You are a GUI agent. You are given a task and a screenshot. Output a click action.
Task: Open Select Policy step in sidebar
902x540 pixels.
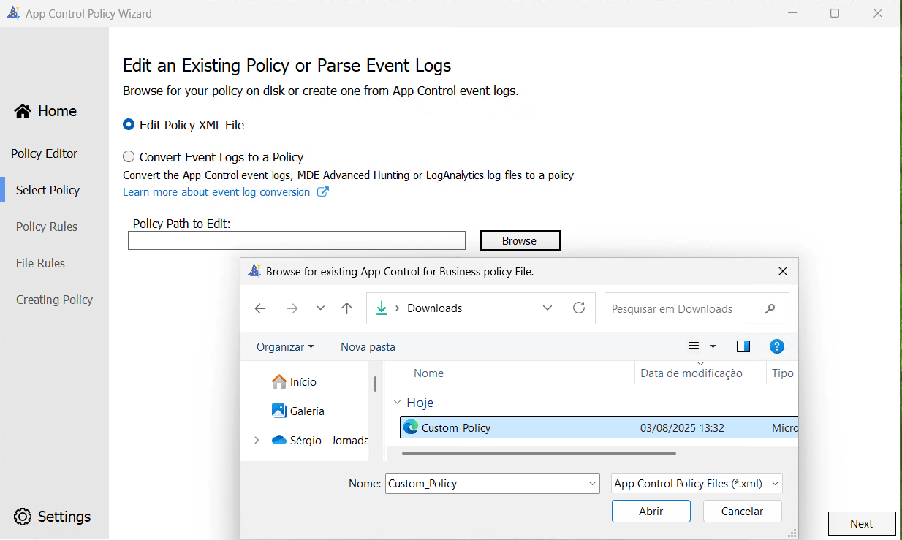[x=48, y=190]
